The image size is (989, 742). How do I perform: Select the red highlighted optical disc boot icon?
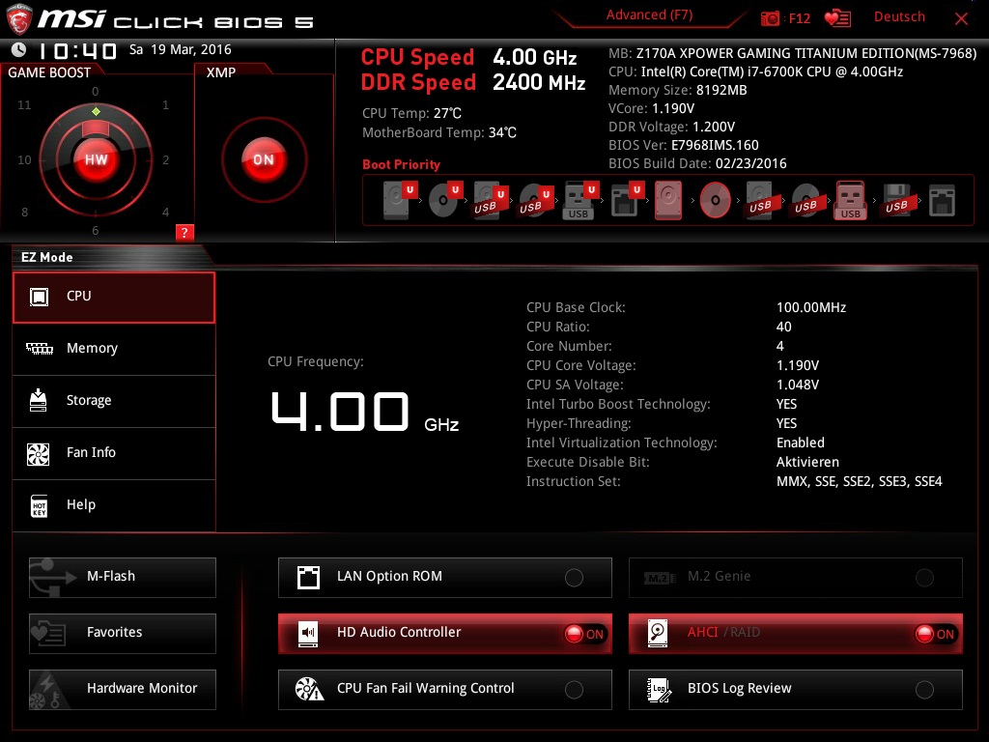pos(715,200)
